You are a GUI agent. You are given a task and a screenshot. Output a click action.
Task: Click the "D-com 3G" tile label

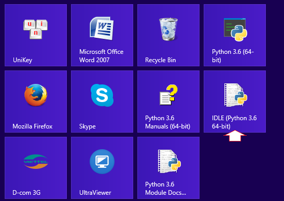click(x=26, y=193)
